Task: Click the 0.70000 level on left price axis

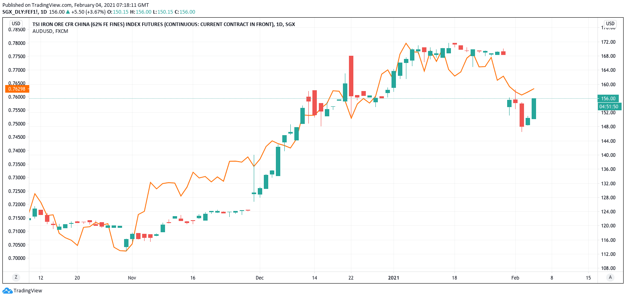Action: tap(17, 258)
